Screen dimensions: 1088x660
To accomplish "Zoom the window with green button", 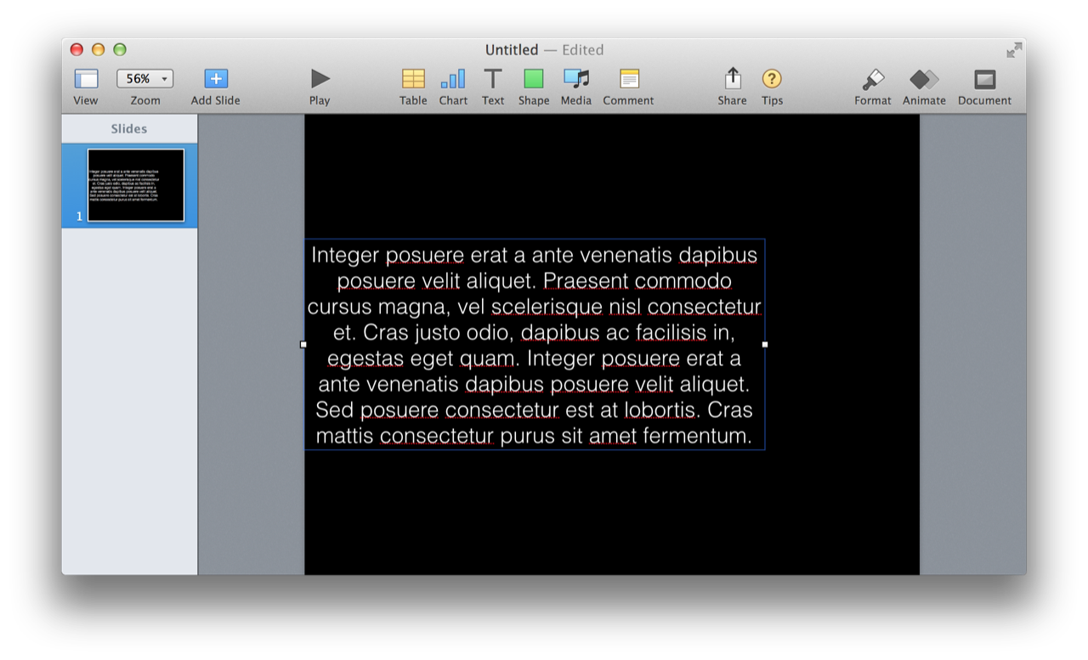I will point(120,50).
